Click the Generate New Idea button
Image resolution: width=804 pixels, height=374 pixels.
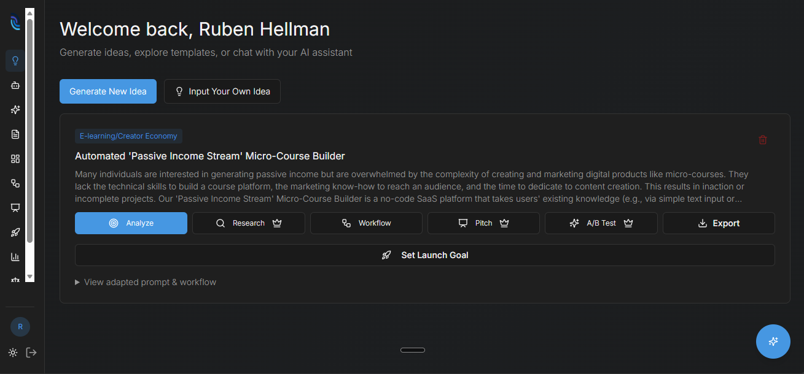pyautogui.click(x=107, y=91)
